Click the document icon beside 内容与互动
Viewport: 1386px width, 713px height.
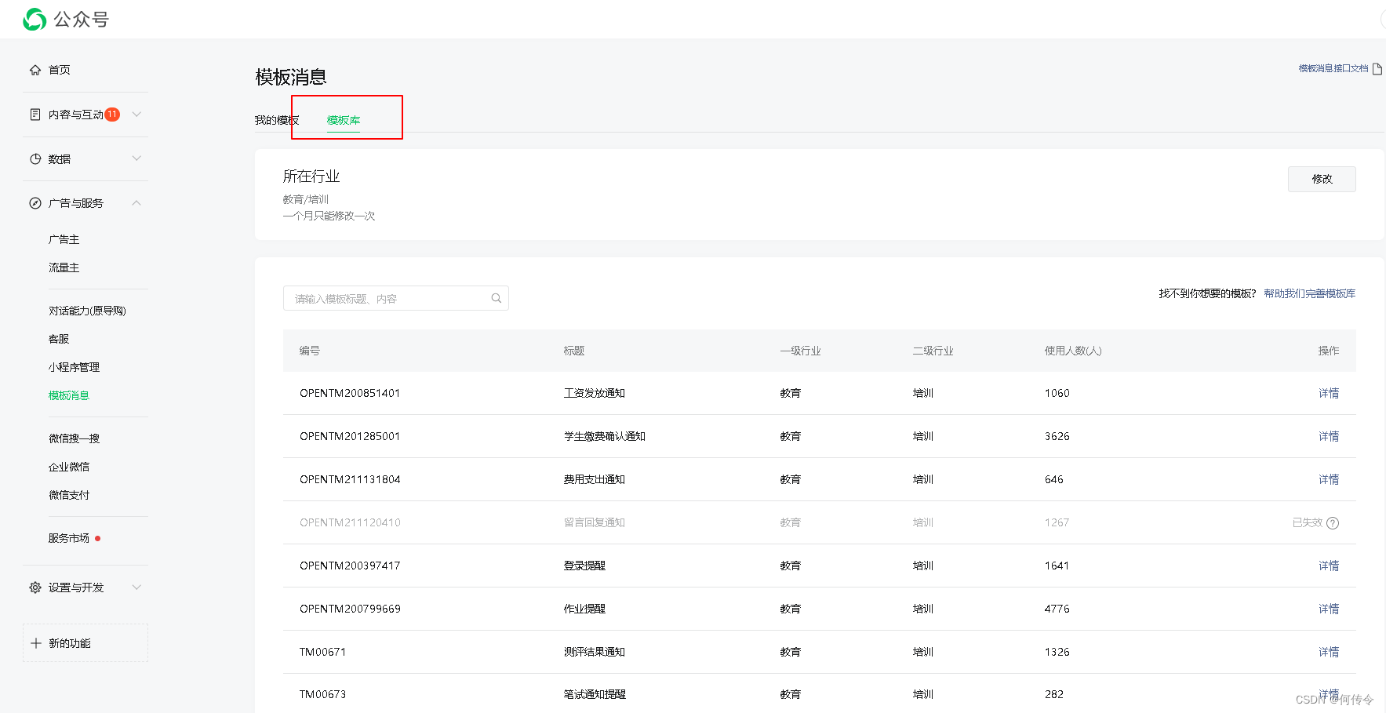click(x=35, y=115)
